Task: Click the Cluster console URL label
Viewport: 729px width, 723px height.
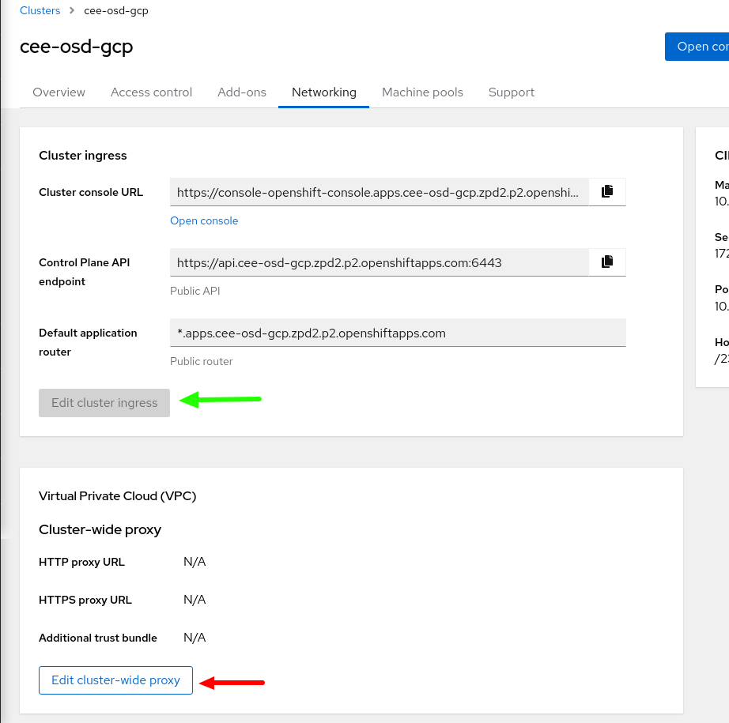Action: coord(91,192)
